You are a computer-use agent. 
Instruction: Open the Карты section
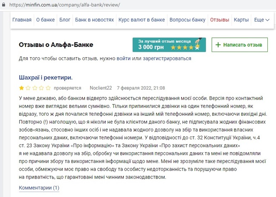click(241, 20)
